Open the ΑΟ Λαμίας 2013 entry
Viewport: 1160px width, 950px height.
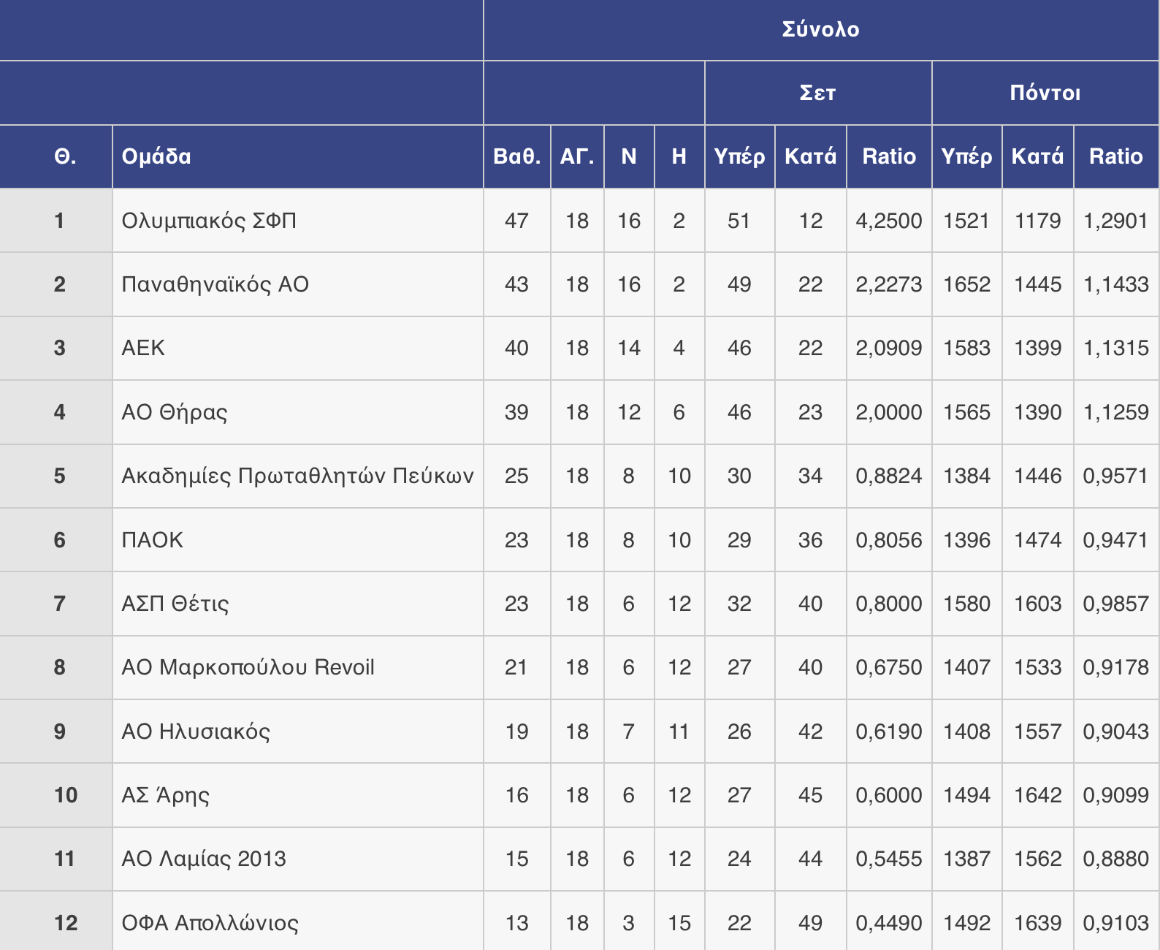(x=204, y=859)
